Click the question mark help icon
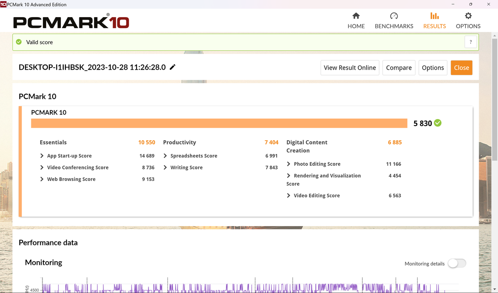Screen dimensions: 498x293 (470, 42)
